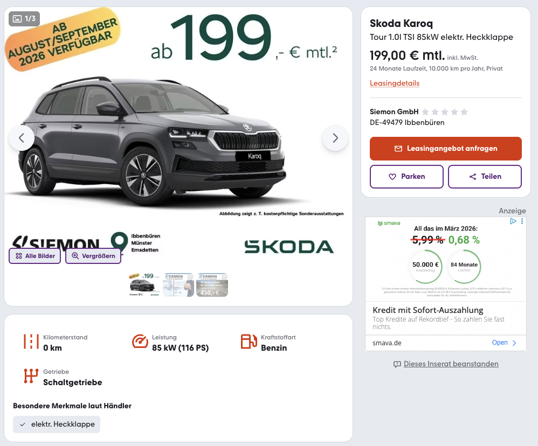Advance to the next car image

335,138
